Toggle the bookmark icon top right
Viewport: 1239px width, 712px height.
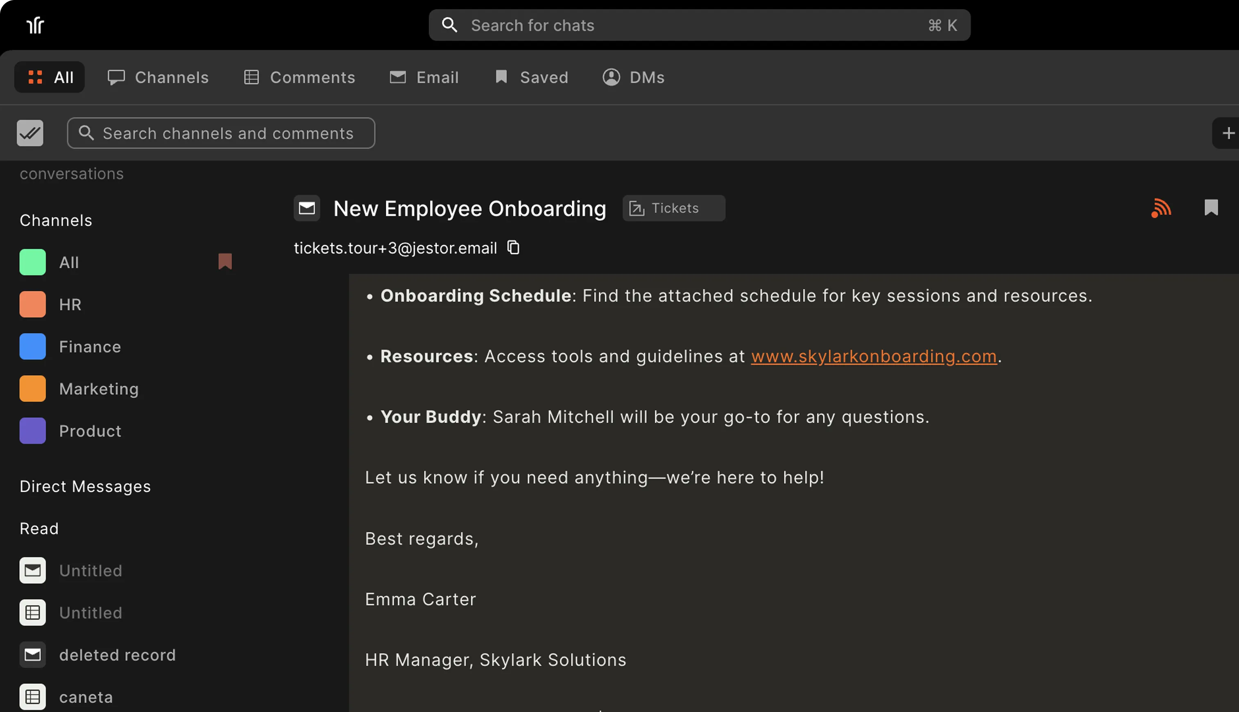pyautogui.click(x=1211, y=208)
